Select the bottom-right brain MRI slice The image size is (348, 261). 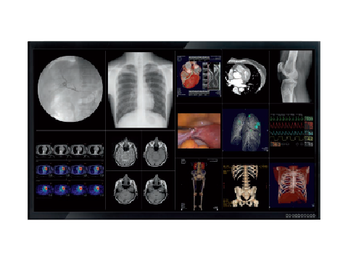click(156, 189)
